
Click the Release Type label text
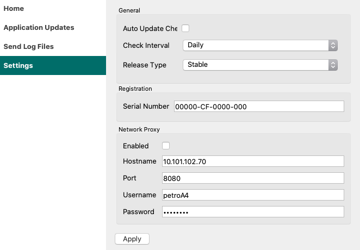click(x=144, y=65)
